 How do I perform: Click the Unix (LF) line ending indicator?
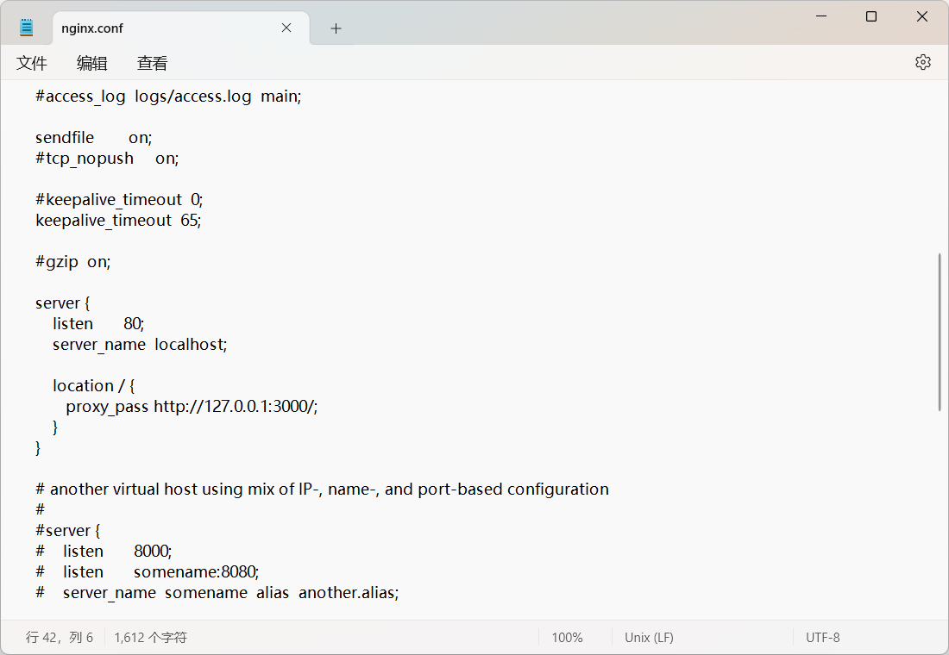pyautogui.click(x=649, y=638)
